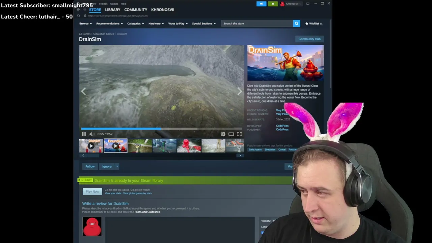Open Steam announcements megaphone icon
This screenshot has width=432, height=243.
[x=261, y=4]
